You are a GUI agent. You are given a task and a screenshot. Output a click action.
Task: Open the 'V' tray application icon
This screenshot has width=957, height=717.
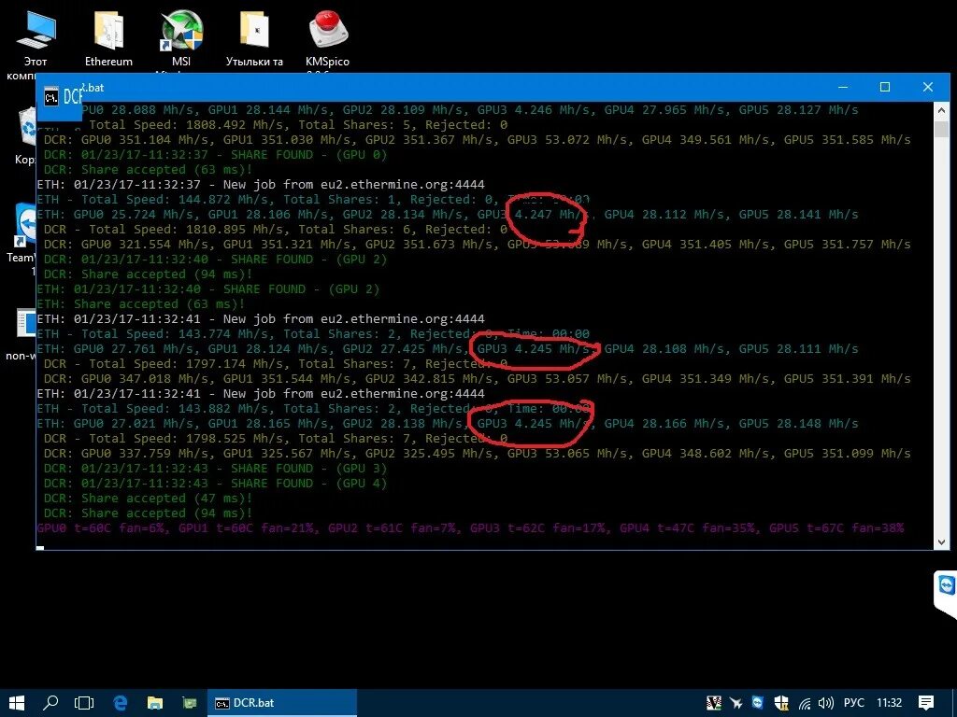[713, 703]
